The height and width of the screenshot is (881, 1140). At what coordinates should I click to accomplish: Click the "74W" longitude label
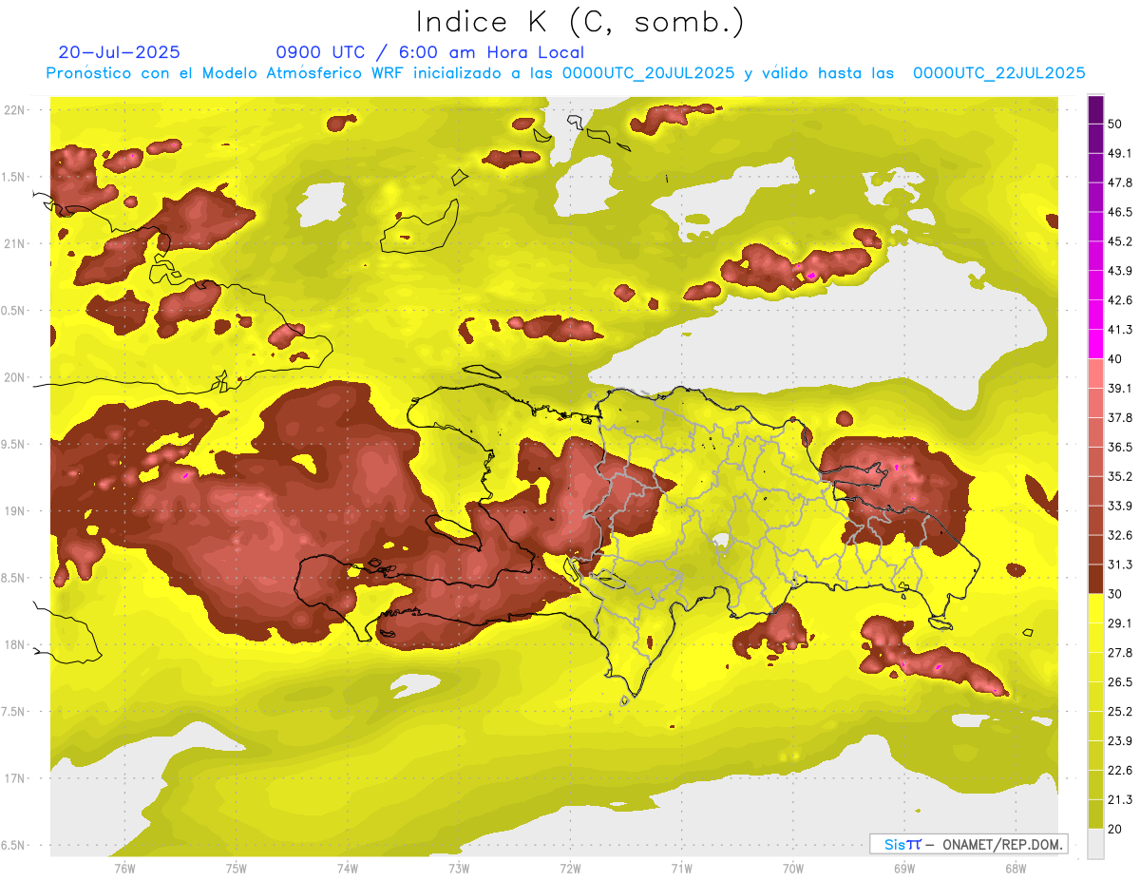pyautogui.click(x=348, y=868)
